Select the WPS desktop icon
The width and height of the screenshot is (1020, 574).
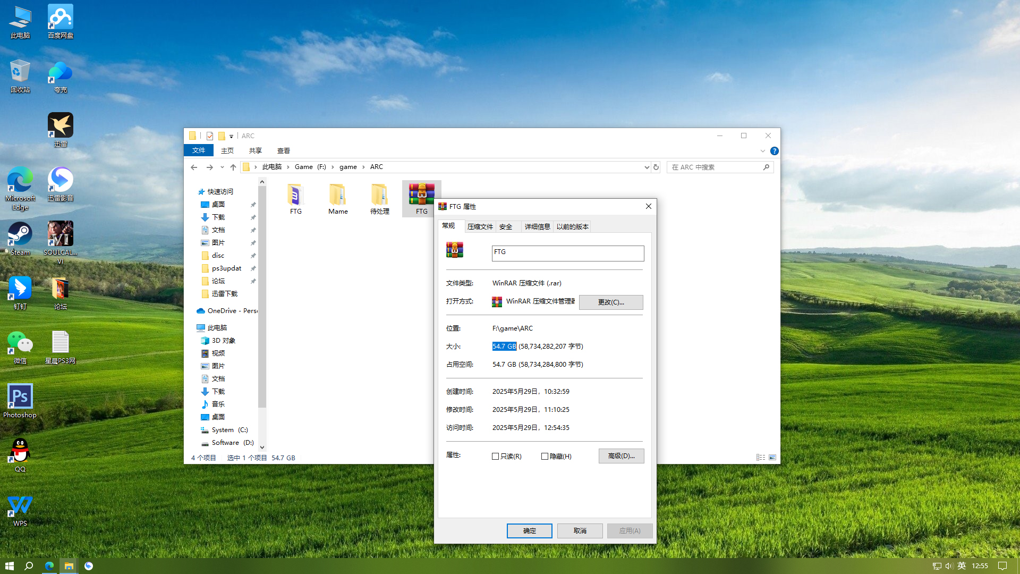[20, 510]
